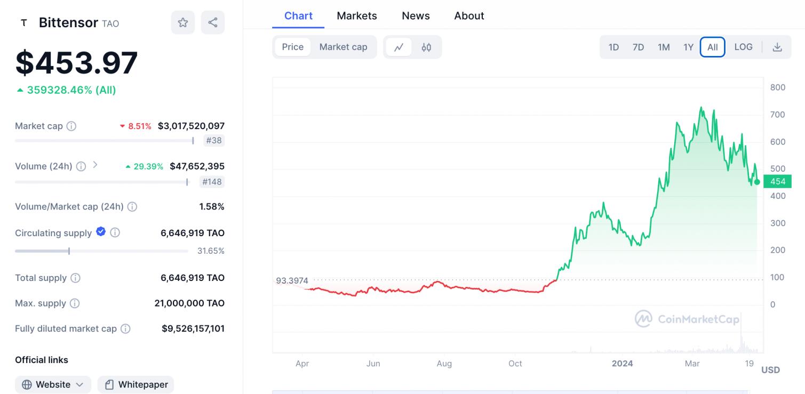The image size is (805, 394).
Task: Click the 21,000,000 TAO max supply value
Action: coord(189,303)
